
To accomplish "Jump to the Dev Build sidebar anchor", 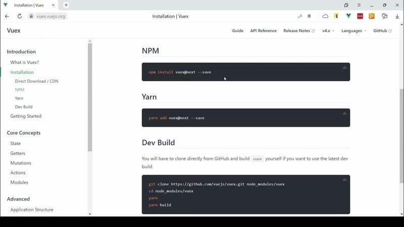I will click(x=24, y=106).
